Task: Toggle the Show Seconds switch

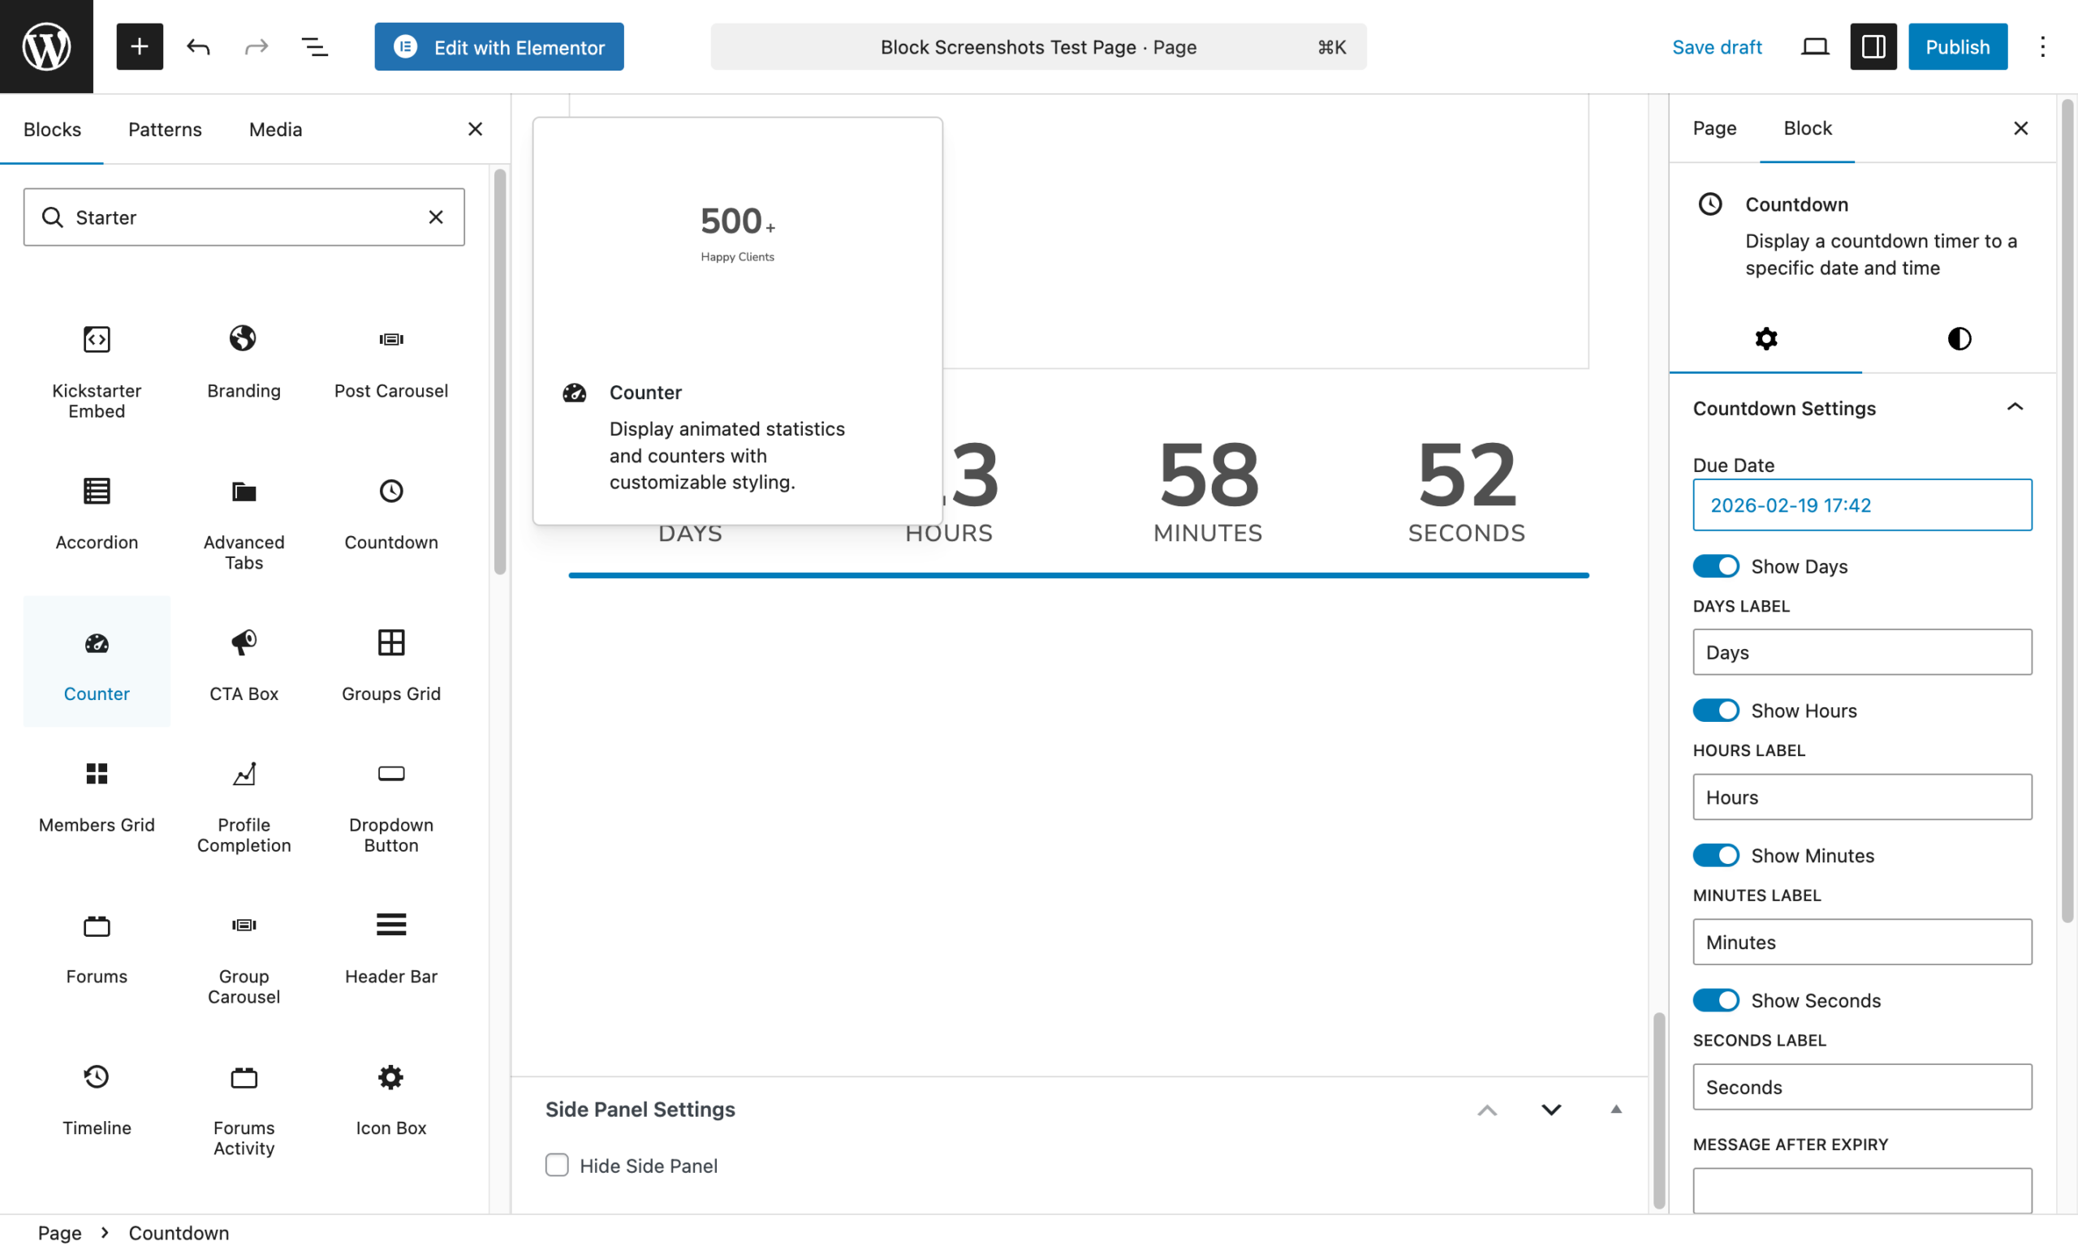Action: click(x=1716, y=1001)
